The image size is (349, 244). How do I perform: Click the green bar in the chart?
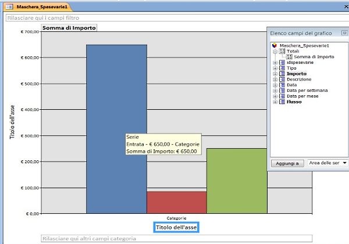[236, 180]
